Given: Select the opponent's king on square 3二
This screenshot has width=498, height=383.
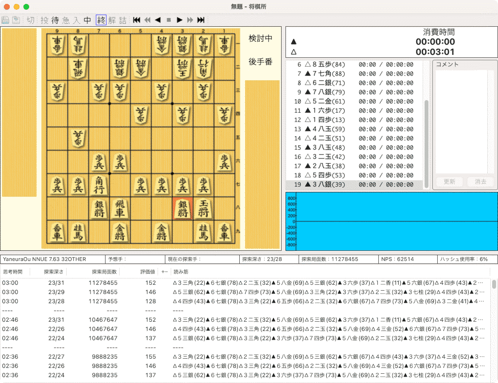Looking at the screenshot, I should [x=183, y=68].
